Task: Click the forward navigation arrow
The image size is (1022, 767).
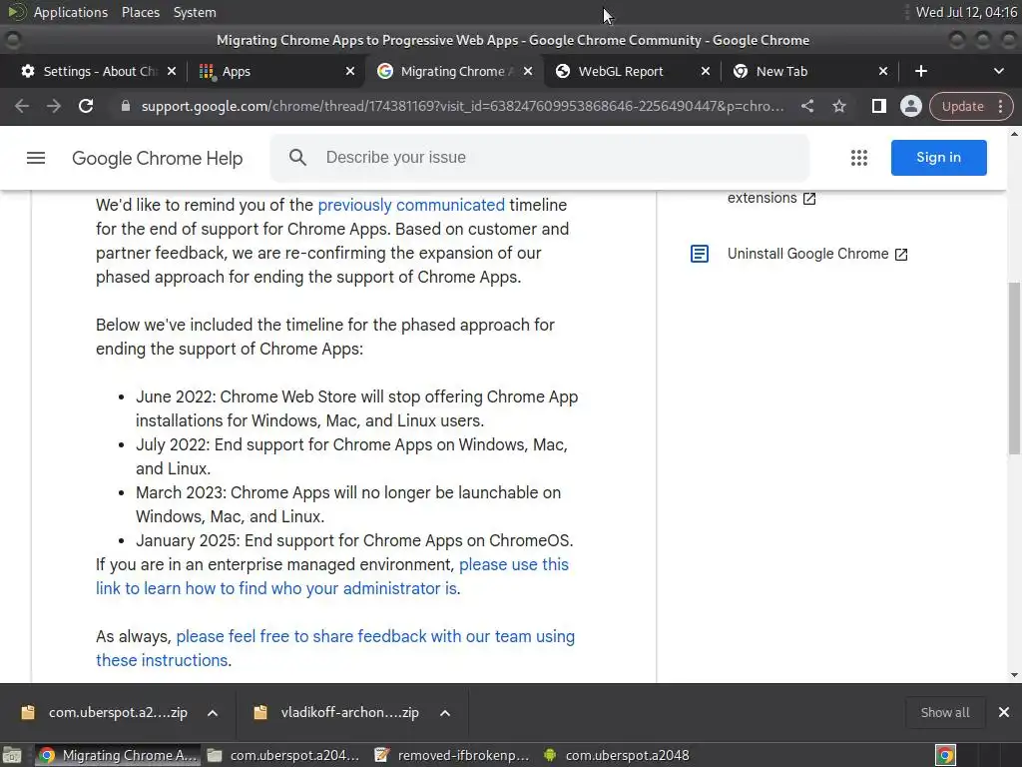Action: pyautogui.click(x=54, y=106)
